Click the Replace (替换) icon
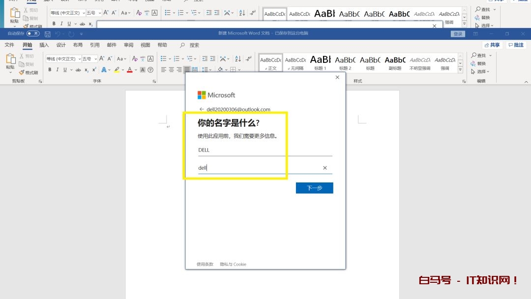Image resolution: width=531 pixels, height=299 pixels. pos(478,63)
